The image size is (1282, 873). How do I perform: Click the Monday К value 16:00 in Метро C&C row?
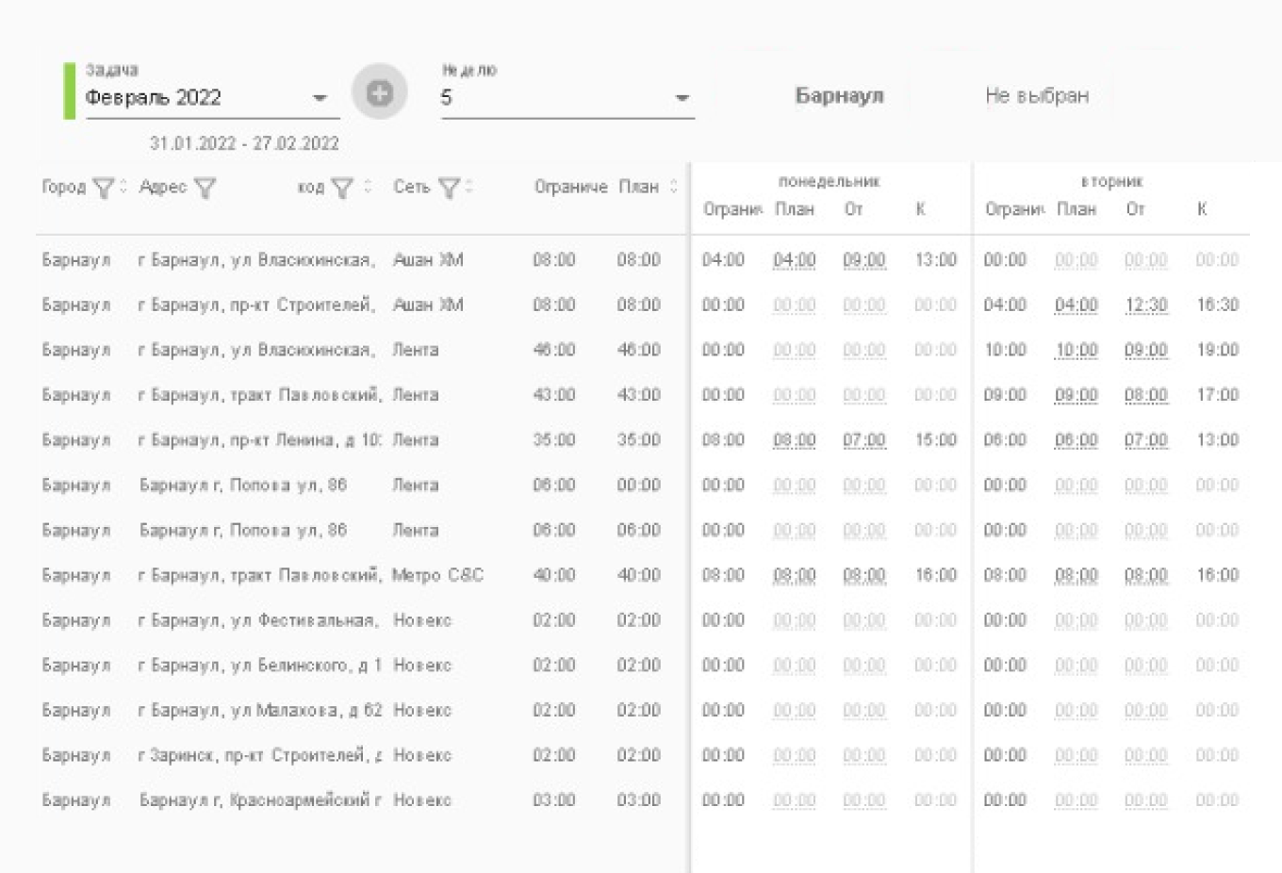coord(935,575)
